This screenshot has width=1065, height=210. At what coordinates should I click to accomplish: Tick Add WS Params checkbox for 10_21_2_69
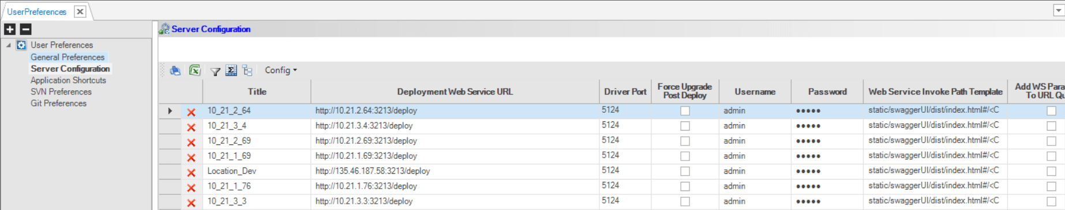[1051, 141]
